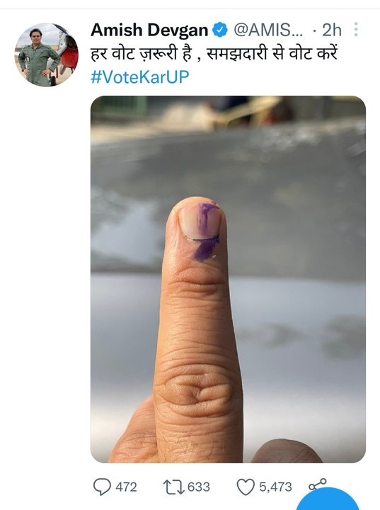
Task: Open the three-dot more options menu
Action: coord(356,30)
